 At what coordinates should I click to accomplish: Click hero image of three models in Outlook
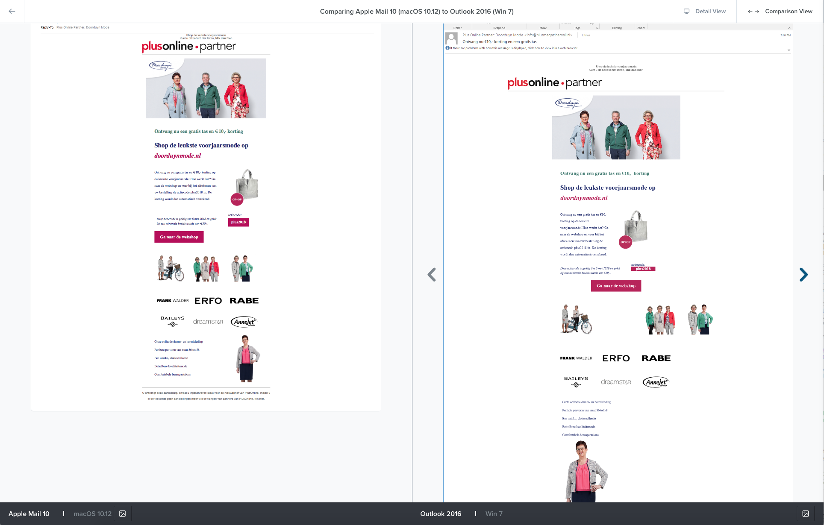tap(616, 127)
